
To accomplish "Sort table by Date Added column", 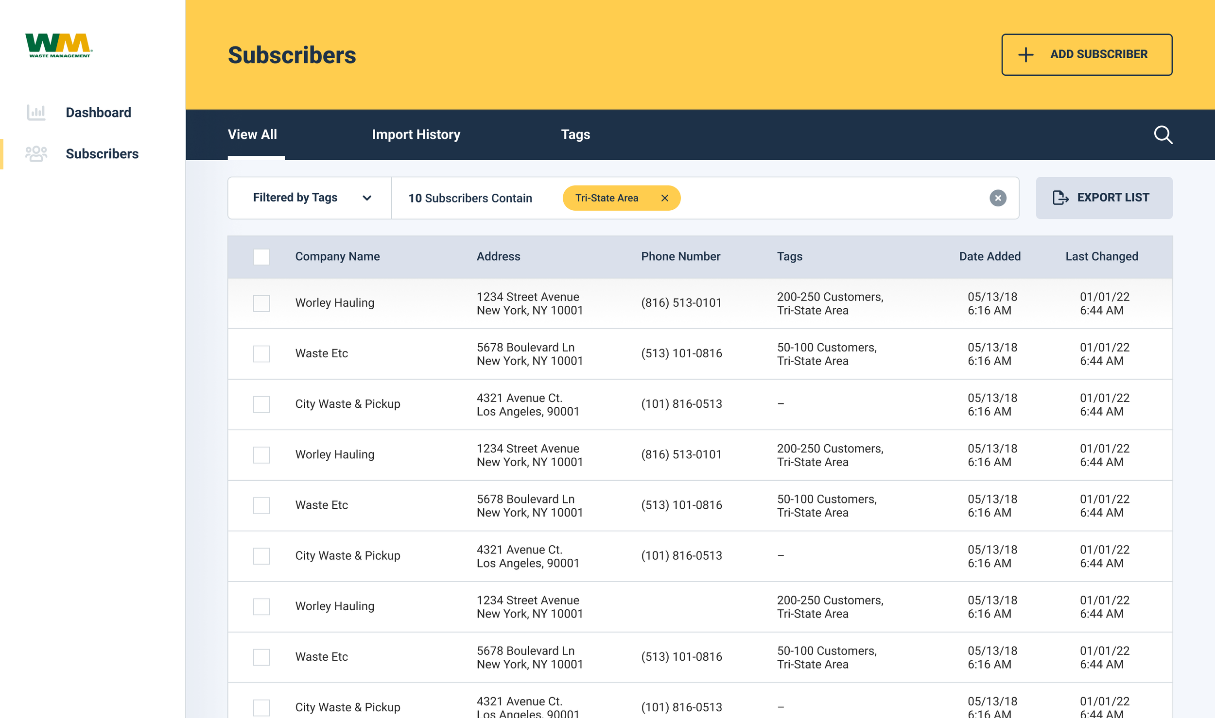I will pyautogui.click(x=989, y=256).
